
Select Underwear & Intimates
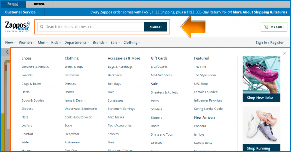point(81,109)
